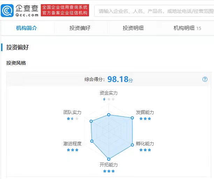
Task: Select the 激进程度 radar data point
Action: (x=92, y=141)
